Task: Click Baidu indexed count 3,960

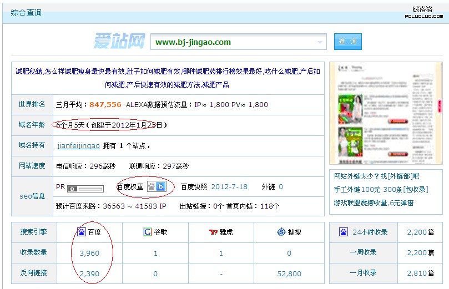Action: [x=89, y=253]
